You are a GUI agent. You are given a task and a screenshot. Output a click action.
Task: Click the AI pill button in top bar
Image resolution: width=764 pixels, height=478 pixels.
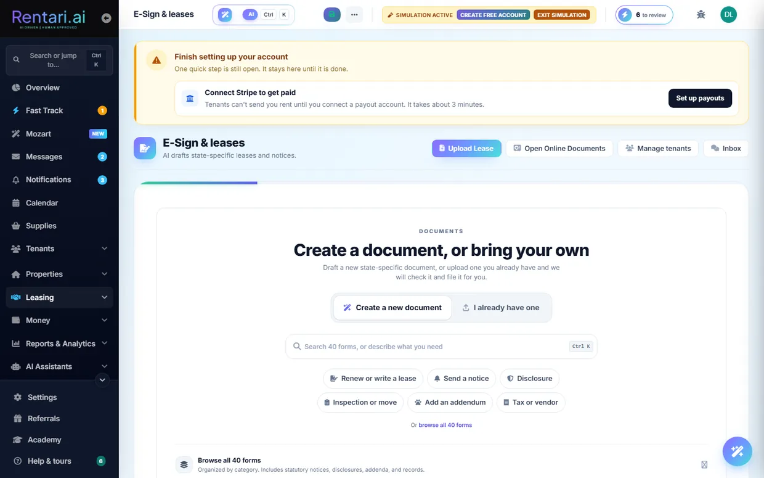(x=251, y=14)
